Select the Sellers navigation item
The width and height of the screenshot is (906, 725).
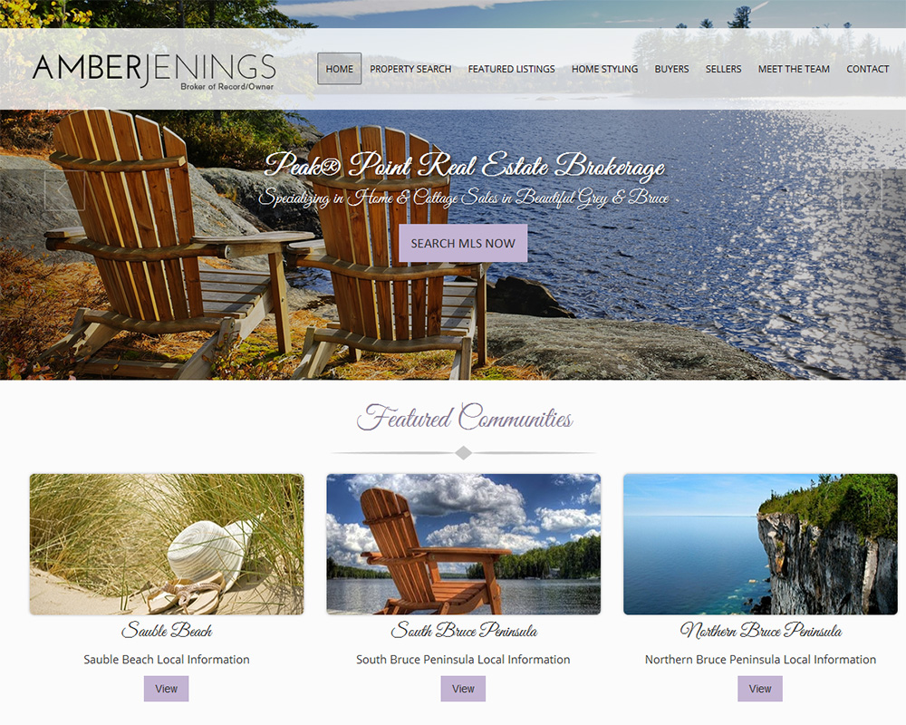click(x=723, y=69)
